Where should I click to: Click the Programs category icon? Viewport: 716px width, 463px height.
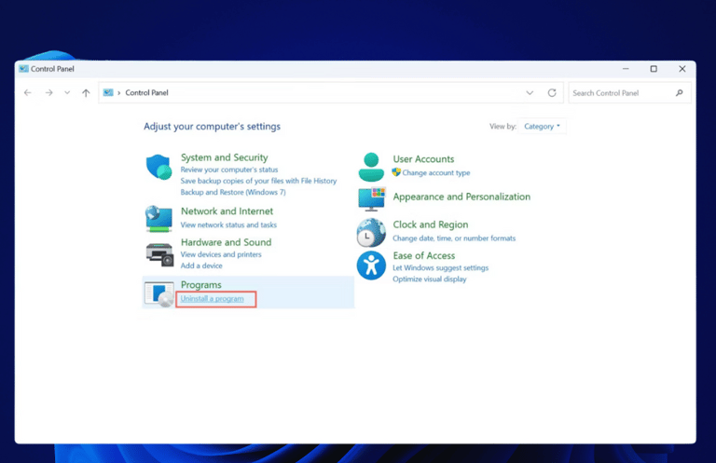(159, 293)
